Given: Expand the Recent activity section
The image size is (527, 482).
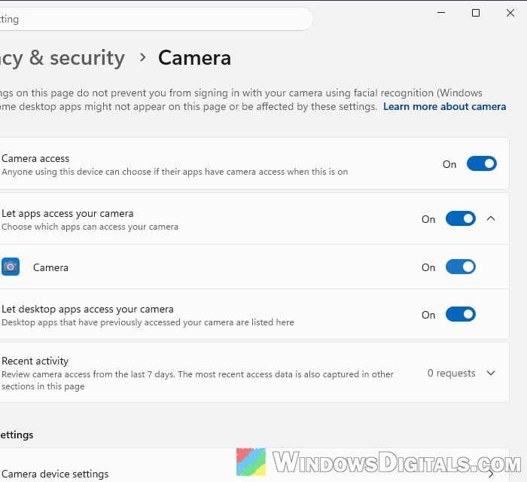Looking at the screenshot, I should [491, 373].
